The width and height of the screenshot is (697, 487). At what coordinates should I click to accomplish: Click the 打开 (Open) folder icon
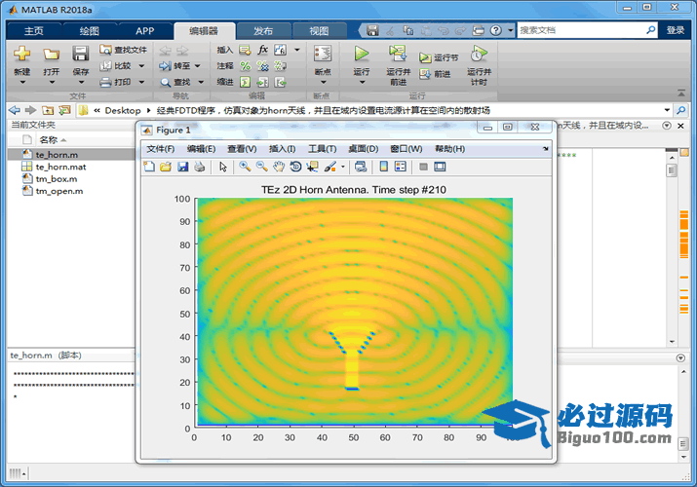(51, 55)
